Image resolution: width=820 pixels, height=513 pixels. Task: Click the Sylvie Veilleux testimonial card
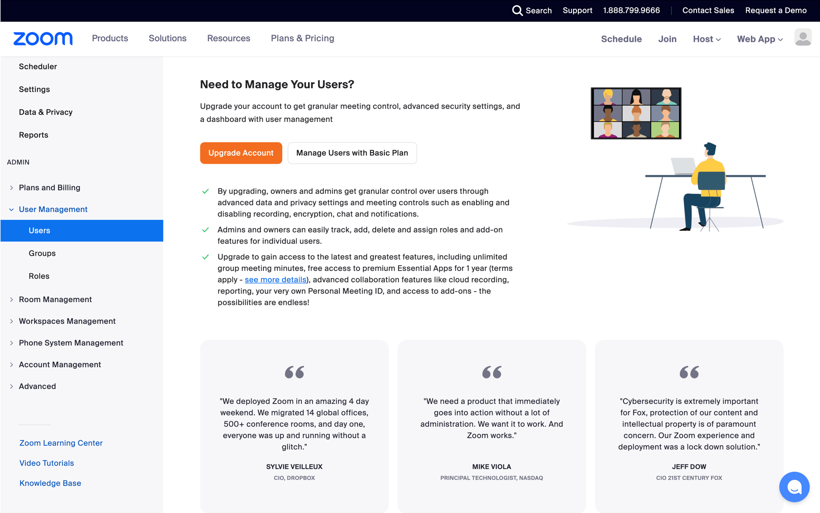tap(294, 426)
